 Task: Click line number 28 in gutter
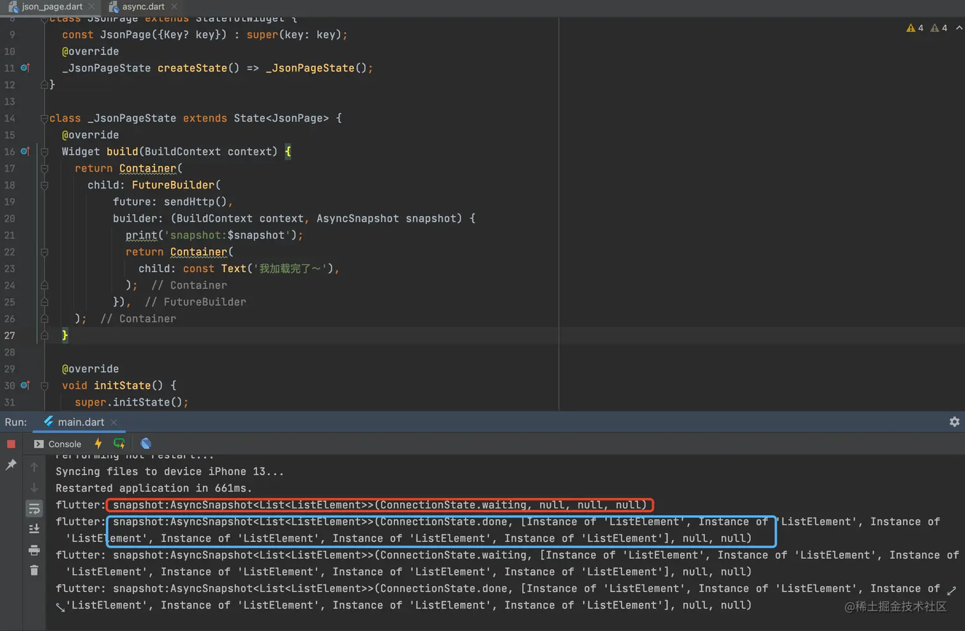tap(10, 352)
